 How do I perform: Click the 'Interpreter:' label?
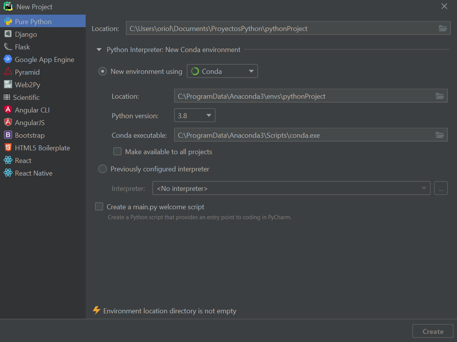128,189
